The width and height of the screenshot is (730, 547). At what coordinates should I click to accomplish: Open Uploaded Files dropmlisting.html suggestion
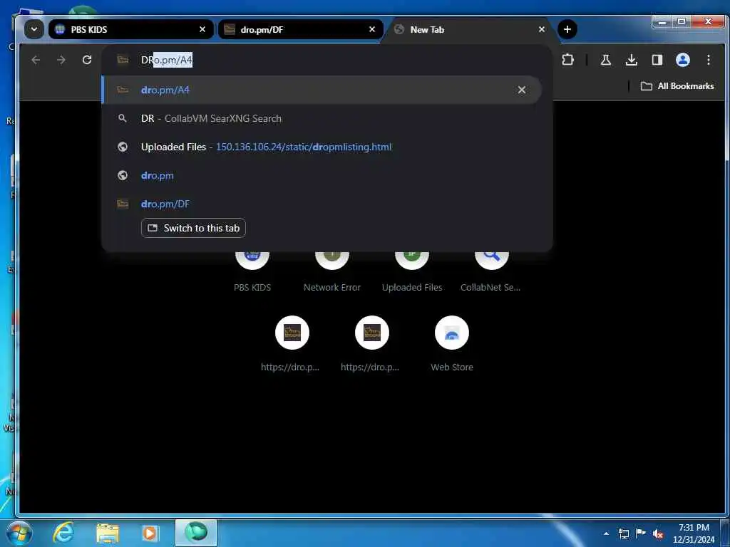tap(322, 147)
